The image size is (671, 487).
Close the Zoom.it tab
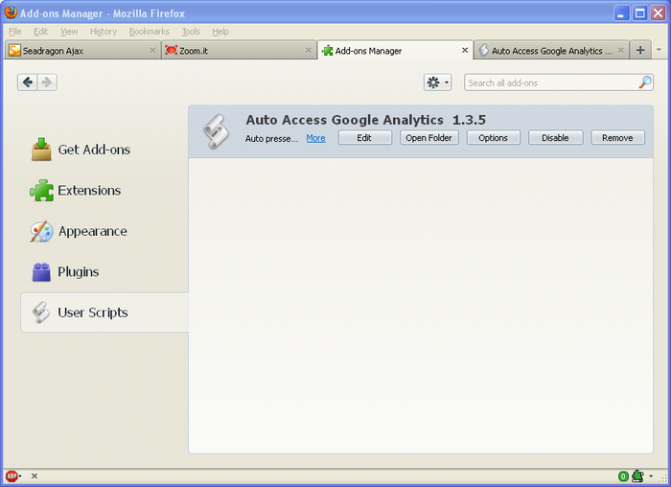coord(308,50)
